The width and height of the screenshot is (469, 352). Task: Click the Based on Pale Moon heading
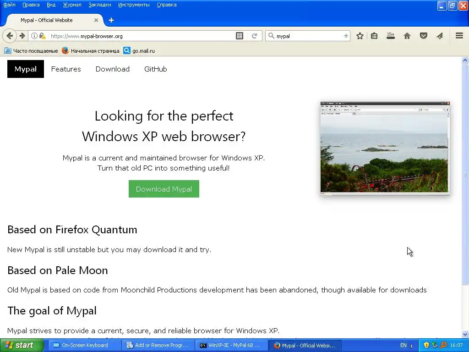point(58,270)
